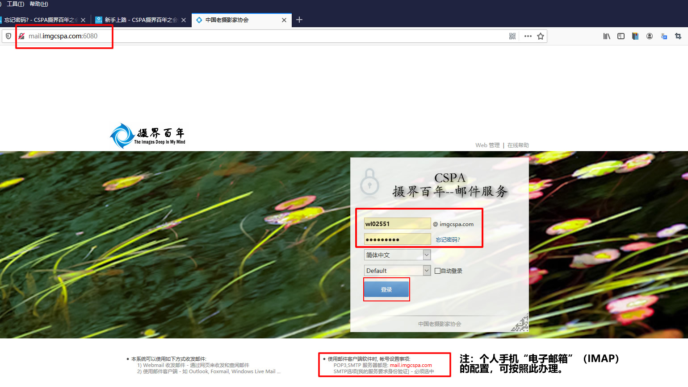688x387 pixels.
Task: Click the insecure connection padlock icon
Action: pos(21,36)
